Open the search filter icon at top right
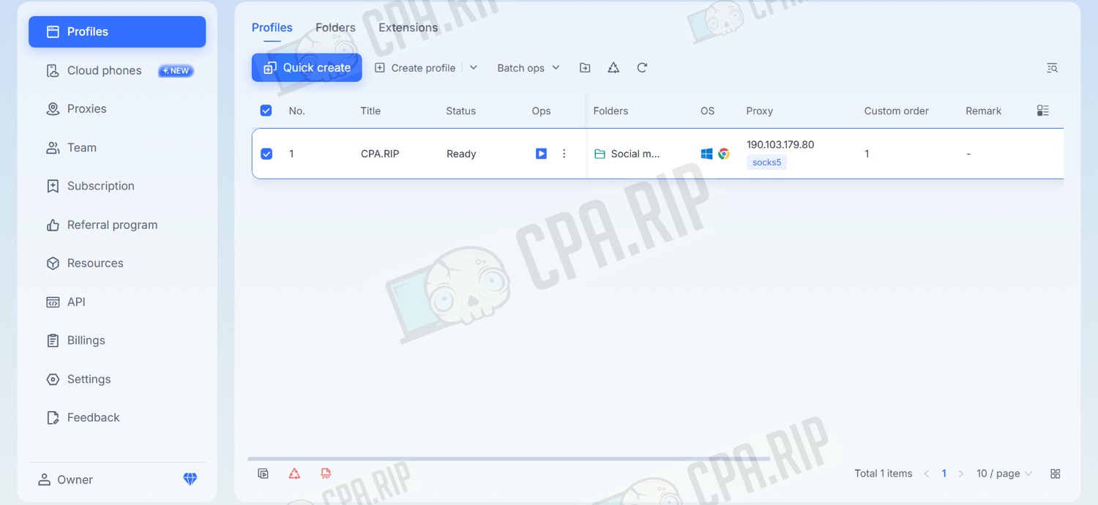This screenshot has height=505, width=1098. (x=1052, y=68)
